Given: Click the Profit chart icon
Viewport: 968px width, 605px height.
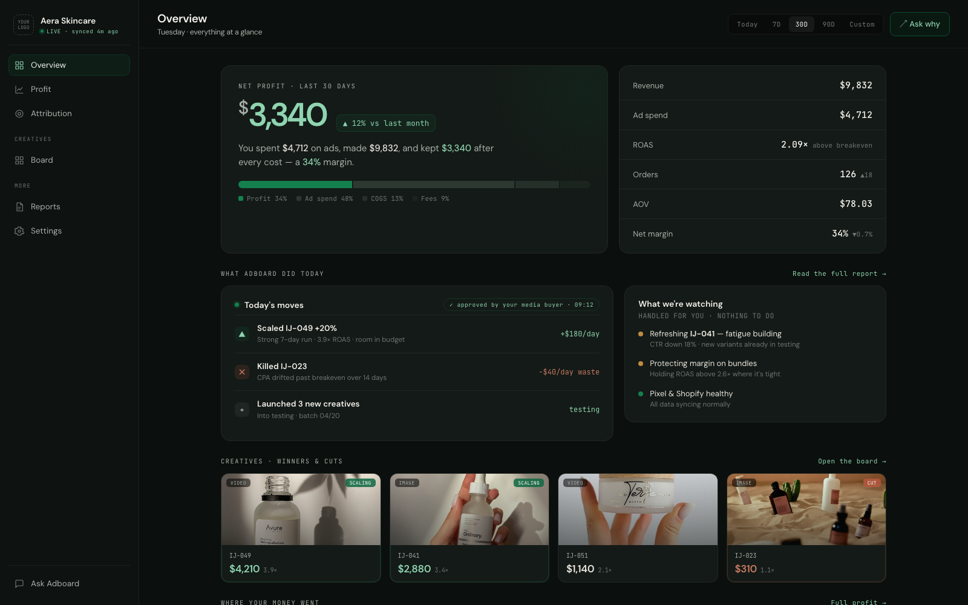Looking at the screenshot, I should coord(19,90).
